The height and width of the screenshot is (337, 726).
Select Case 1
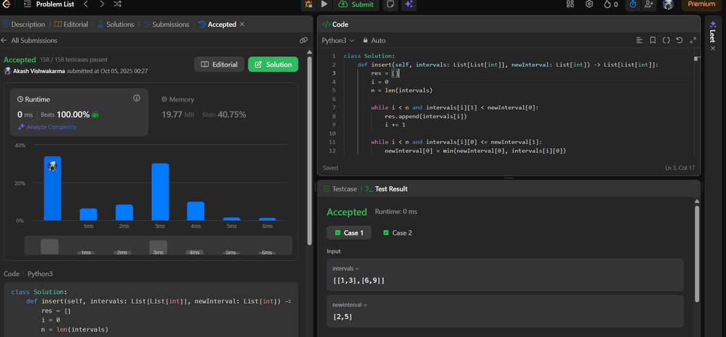coord(349,233)
